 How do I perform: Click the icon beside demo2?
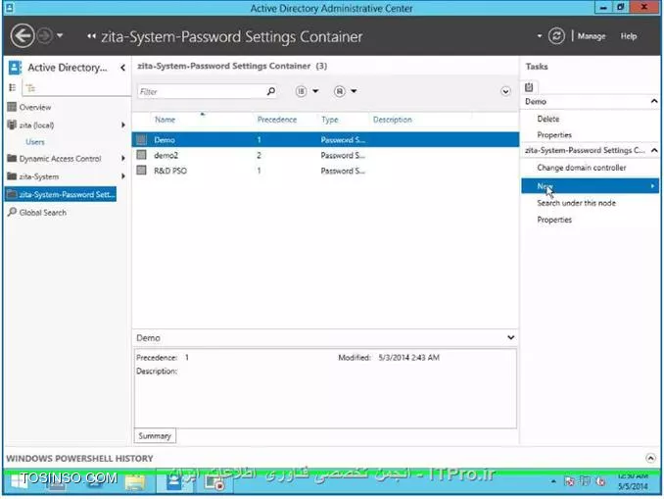(141, 155)
